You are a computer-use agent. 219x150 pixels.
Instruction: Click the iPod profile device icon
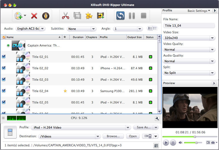tap(10, 132)
